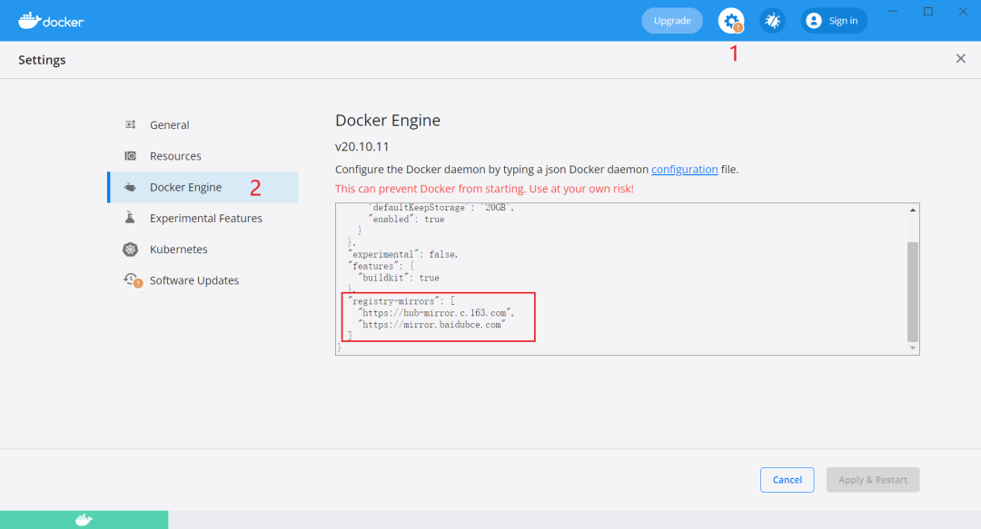Click the Software Updates clock icon
The height and width of the screenshot is (529, 981).
pyautogui.click(x=132, y=280)
